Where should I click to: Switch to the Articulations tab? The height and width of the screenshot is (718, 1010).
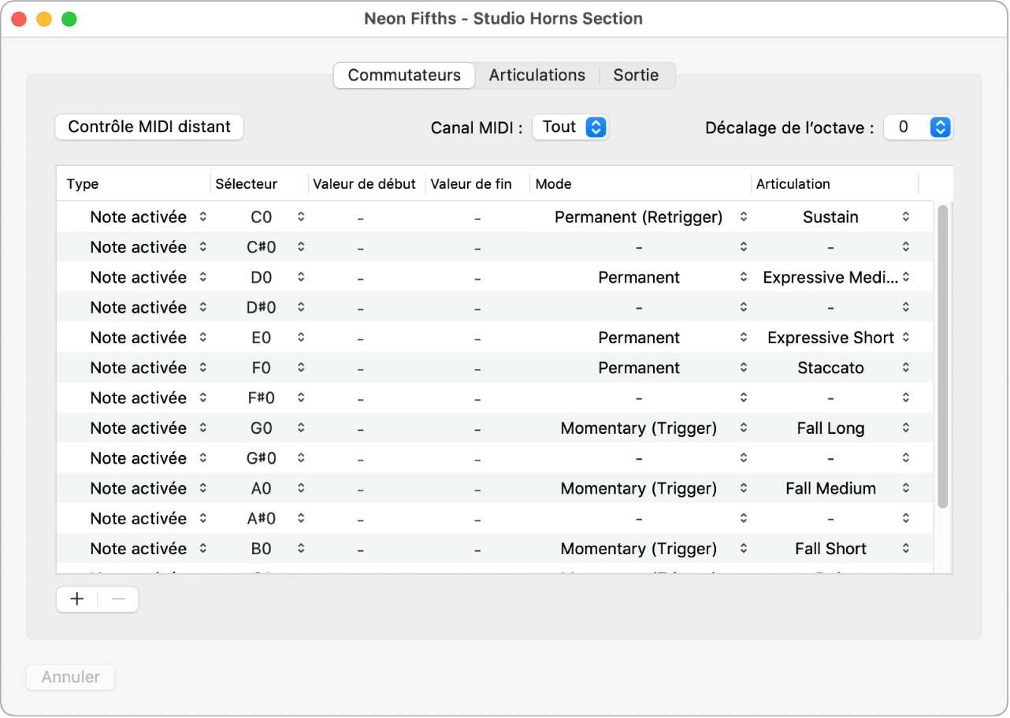click(x=537, y=76)
